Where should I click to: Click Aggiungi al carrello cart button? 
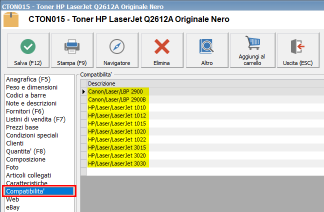(252, 50)
